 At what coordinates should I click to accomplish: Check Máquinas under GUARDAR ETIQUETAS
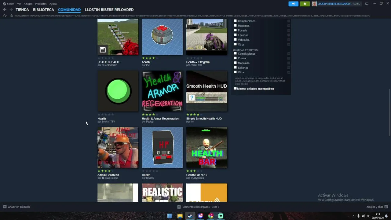pos(235,63)
